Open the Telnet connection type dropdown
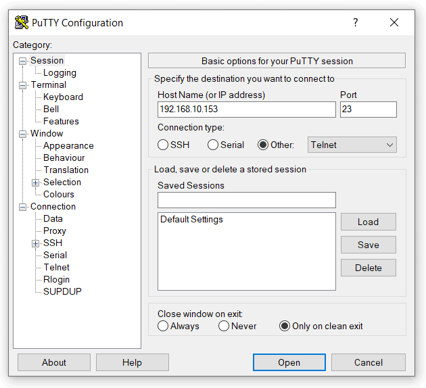 (x=352, y=145)
